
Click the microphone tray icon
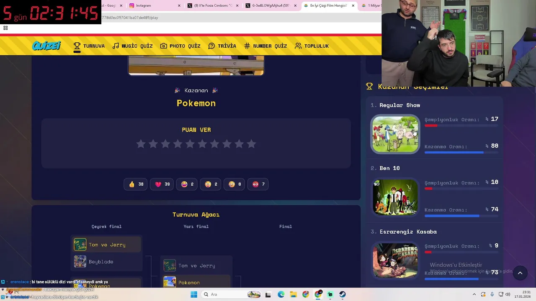pos(492,294)
